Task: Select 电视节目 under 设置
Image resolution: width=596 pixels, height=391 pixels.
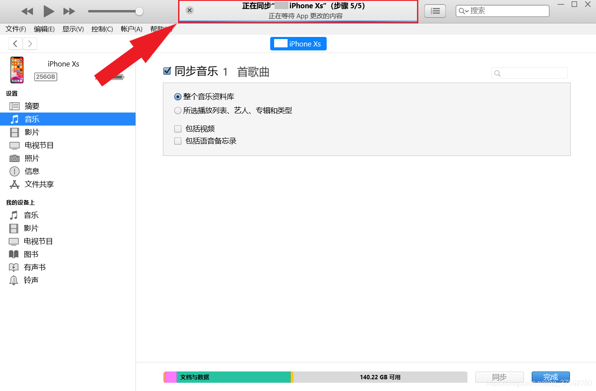Action: [x=68, y=145]
